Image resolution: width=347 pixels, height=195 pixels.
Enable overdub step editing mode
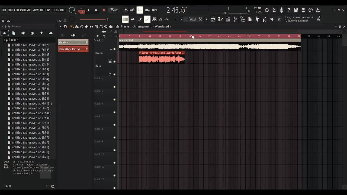147,10
